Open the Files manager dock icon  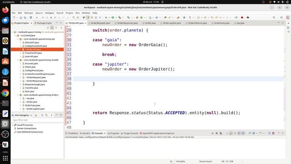tap(5, 31)
